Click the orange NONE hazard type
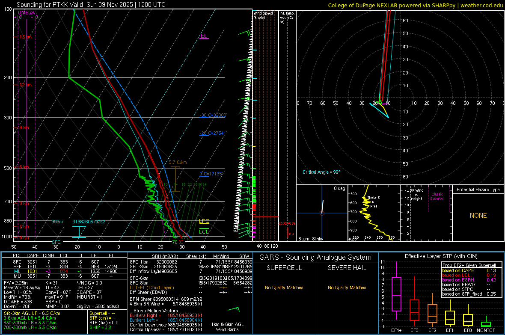Image resolution: width=505 pixels, height=335 pixels. [478, 216]
